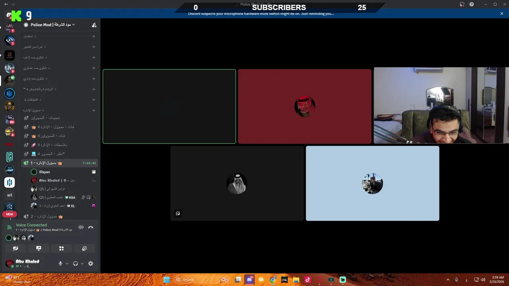Open the Police Mod server menu

(x=53, y=25)
